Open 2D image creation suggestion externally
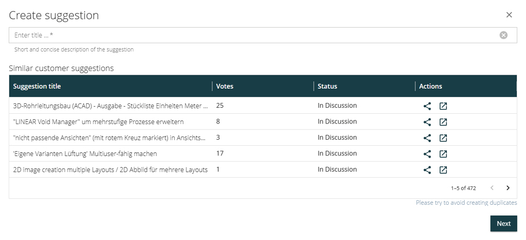The height and width of the screenshot is (240, 526). [x=443, y=170]
